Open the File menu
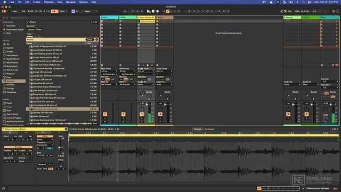 tap(20, 2)
